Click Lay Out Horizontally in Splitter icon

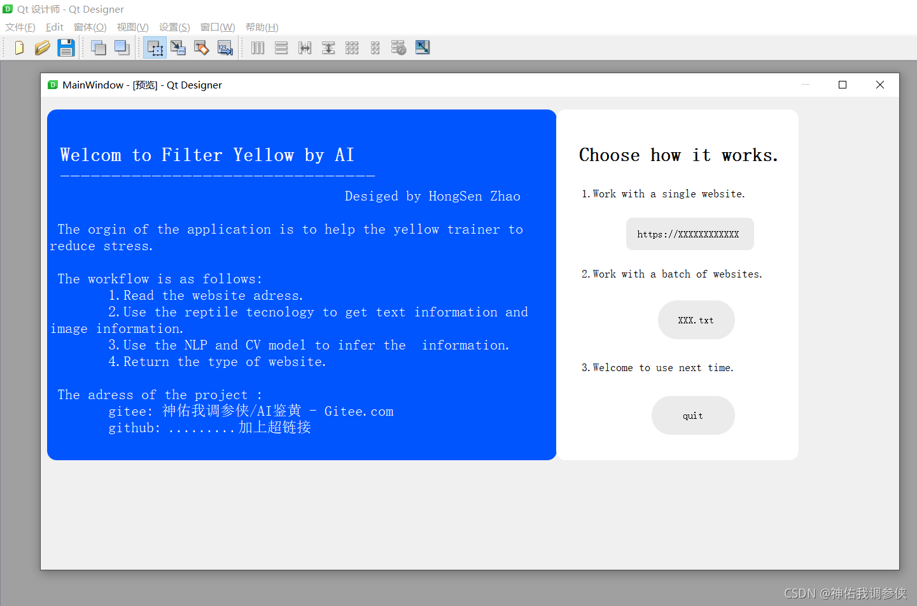pyautogui.click(x=305, y=48)
